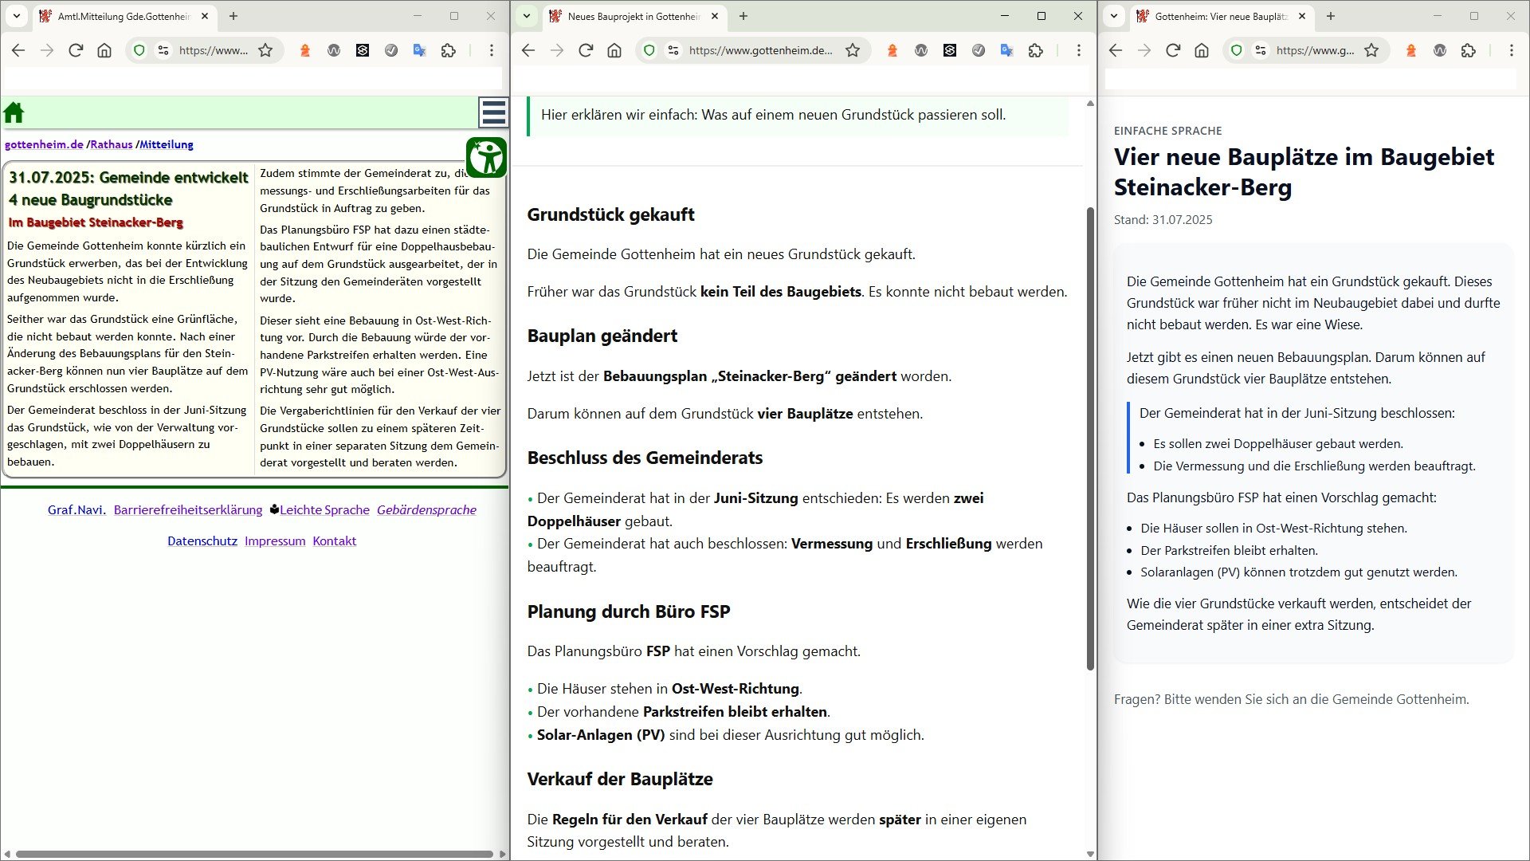Screen dimensions: 1530x861
Task: Open the hamburger menu on the Gottenheim page
Action: pos(493,112)
